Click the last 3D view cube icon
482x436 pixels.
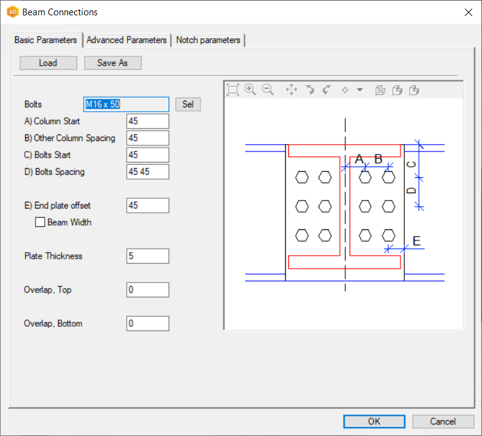click(x=415, y=90)
